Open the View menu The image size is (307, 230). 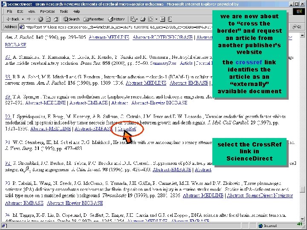[x=32, y=11]
